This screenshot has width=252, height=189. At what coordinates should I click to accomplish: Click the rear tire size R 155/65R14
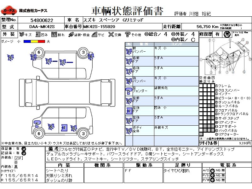tap(20, 180)
